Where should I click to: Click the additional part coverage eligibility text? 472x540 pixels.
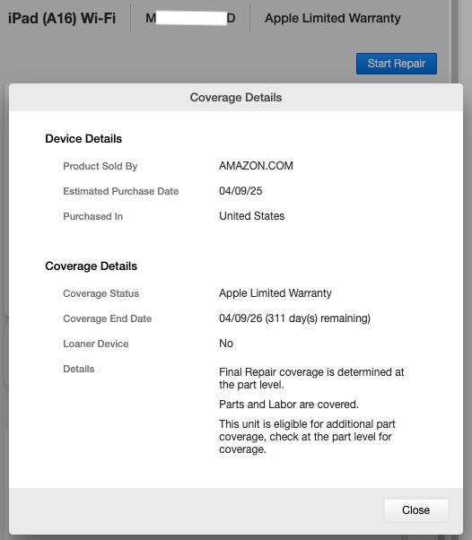click(x=307, y=436)
